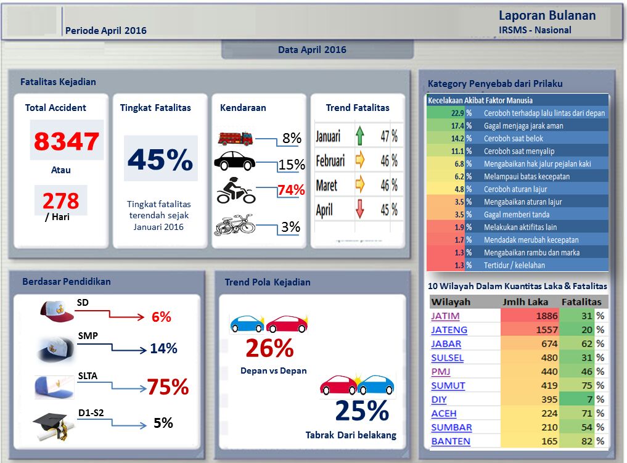Click the red down arrow for April
The height and width of the screenshot is (463, 627).
click(360, 210)
